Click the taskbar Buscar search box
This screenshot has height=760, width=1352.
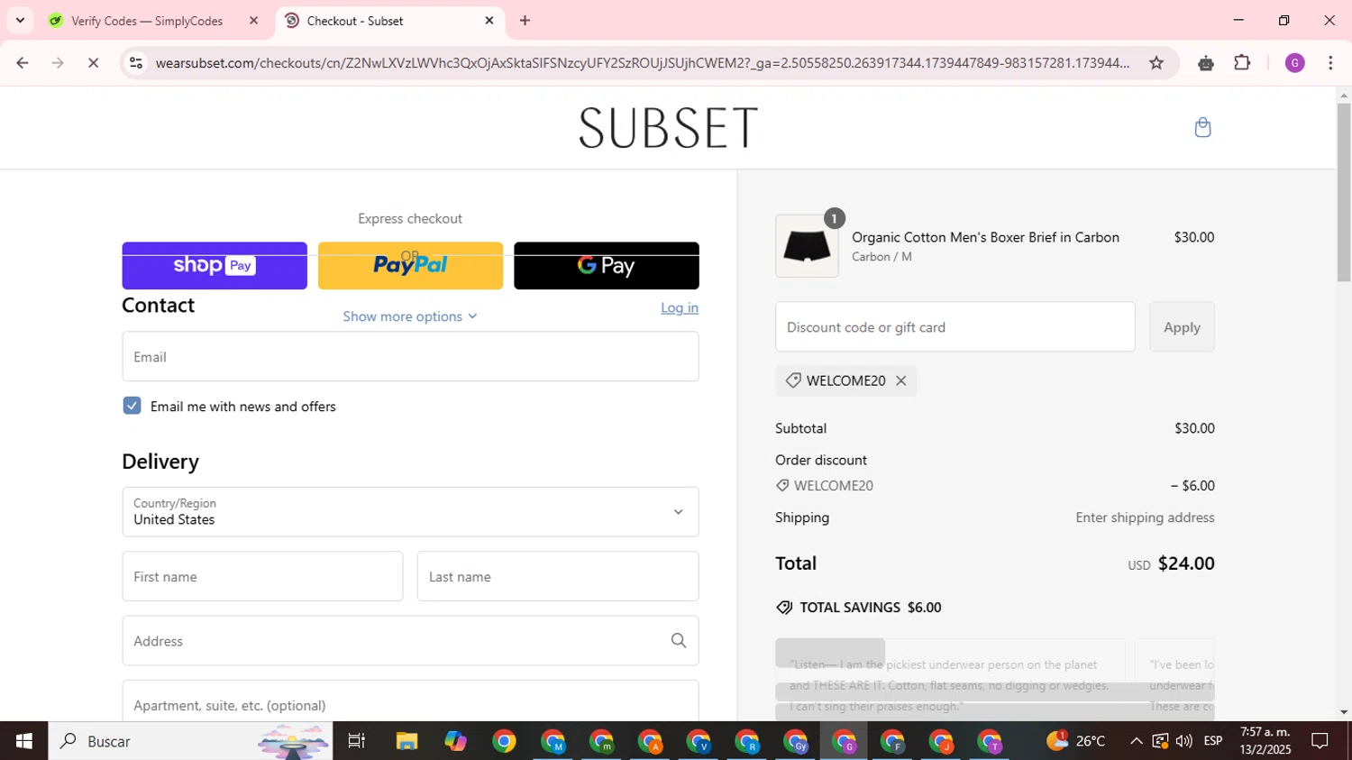[190, 741]
